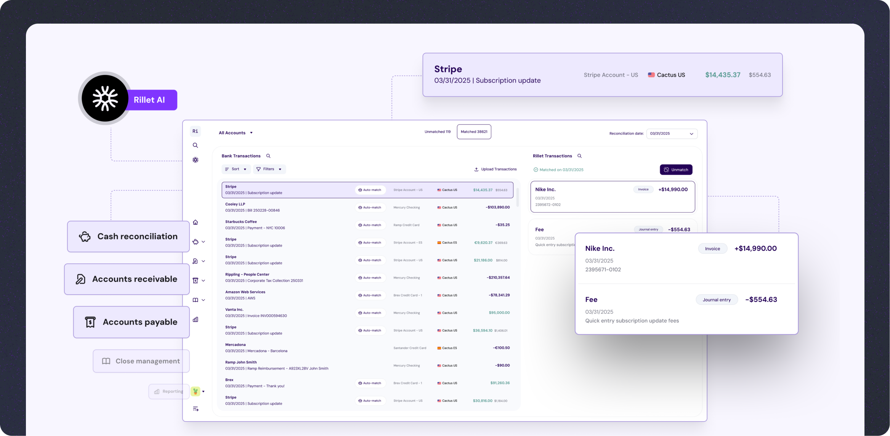Open the All Accounts dropdown

[x=236, y=133]
